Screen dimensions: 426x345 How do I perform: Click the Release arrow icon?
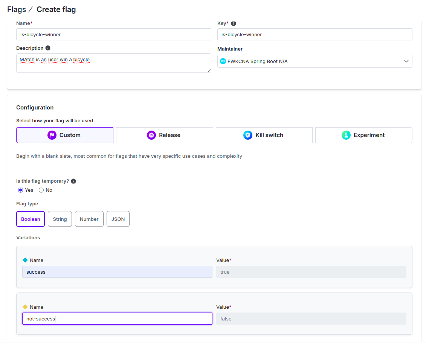(x=151, y=135)
